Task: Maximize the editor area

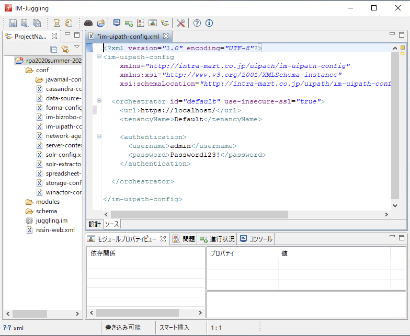Action: 402,34
